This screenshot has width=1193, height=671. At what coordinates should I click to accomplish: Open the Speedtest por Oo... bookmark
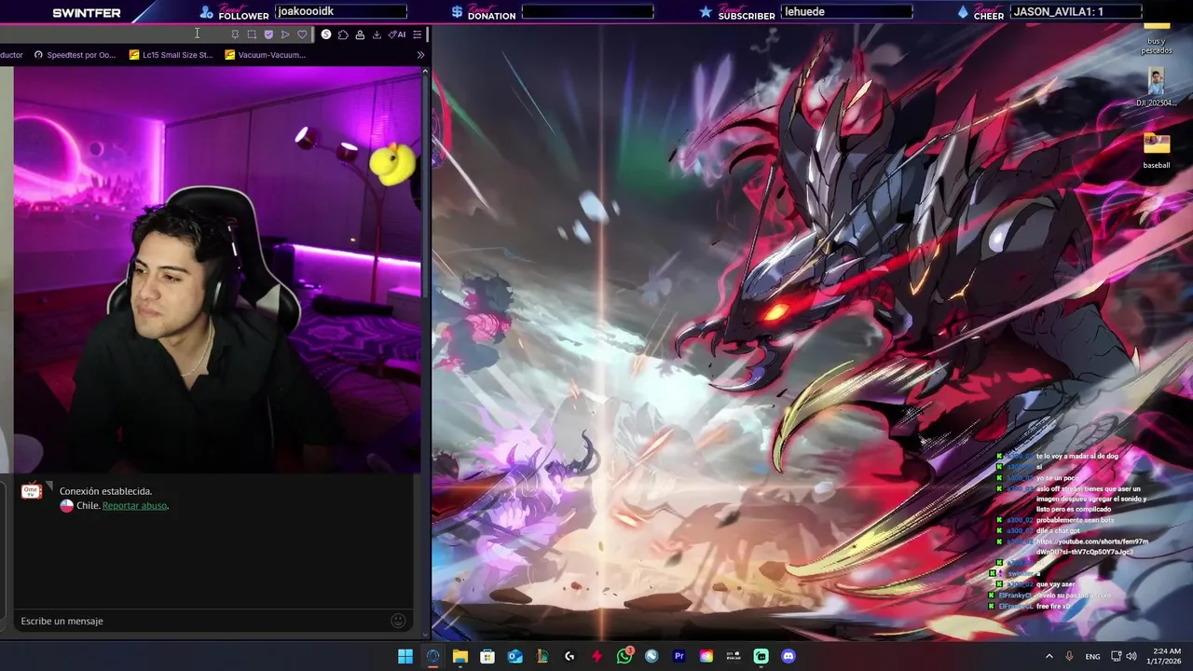[x=75, y=55]
